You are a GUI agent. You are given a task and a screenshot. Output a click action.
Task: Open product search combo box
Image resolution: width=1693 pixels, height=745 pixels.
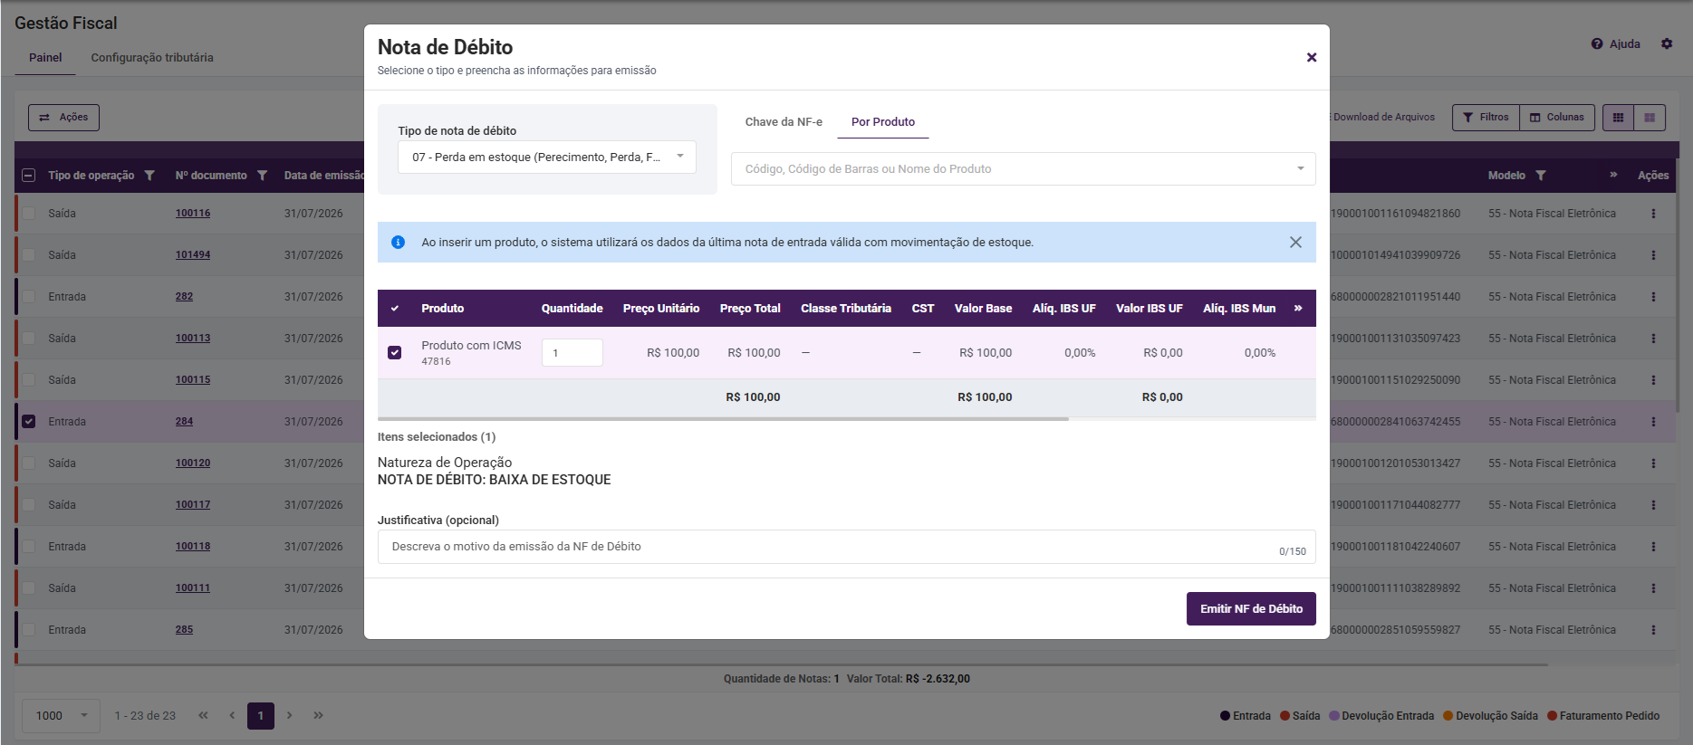point(1023,168)
